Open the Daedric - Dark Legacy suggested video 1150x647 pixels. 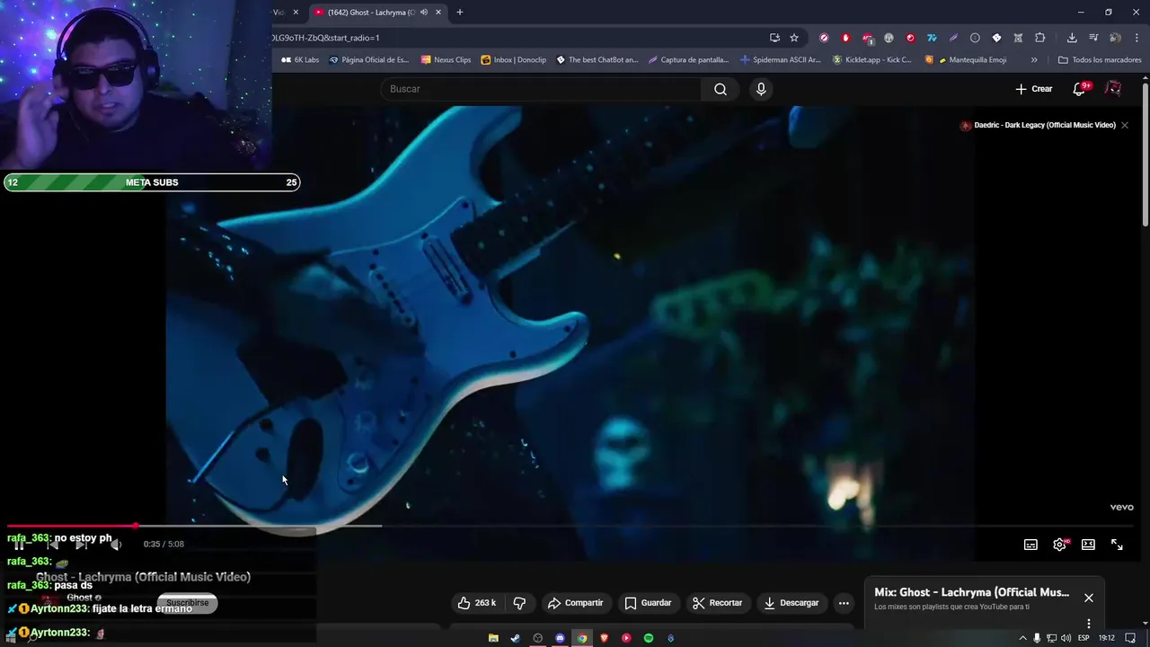pos(1038,125)
